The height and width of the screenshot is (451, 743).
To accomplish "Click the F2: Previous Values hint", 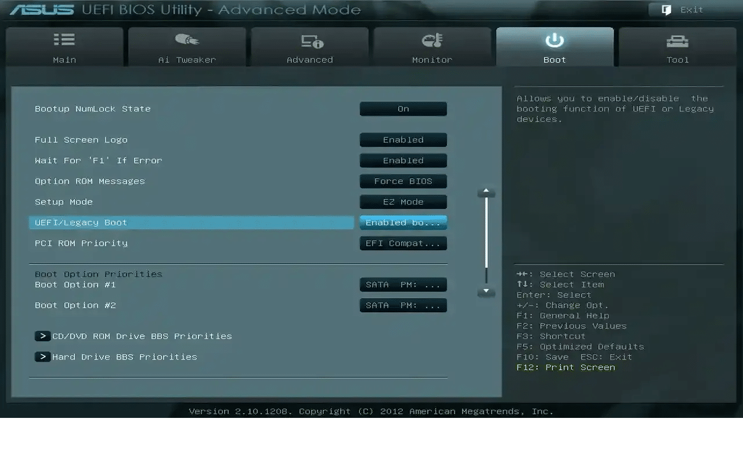I will (571, 326).
